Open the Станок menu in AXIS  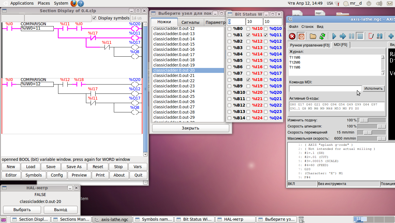[x=307, y=27]
